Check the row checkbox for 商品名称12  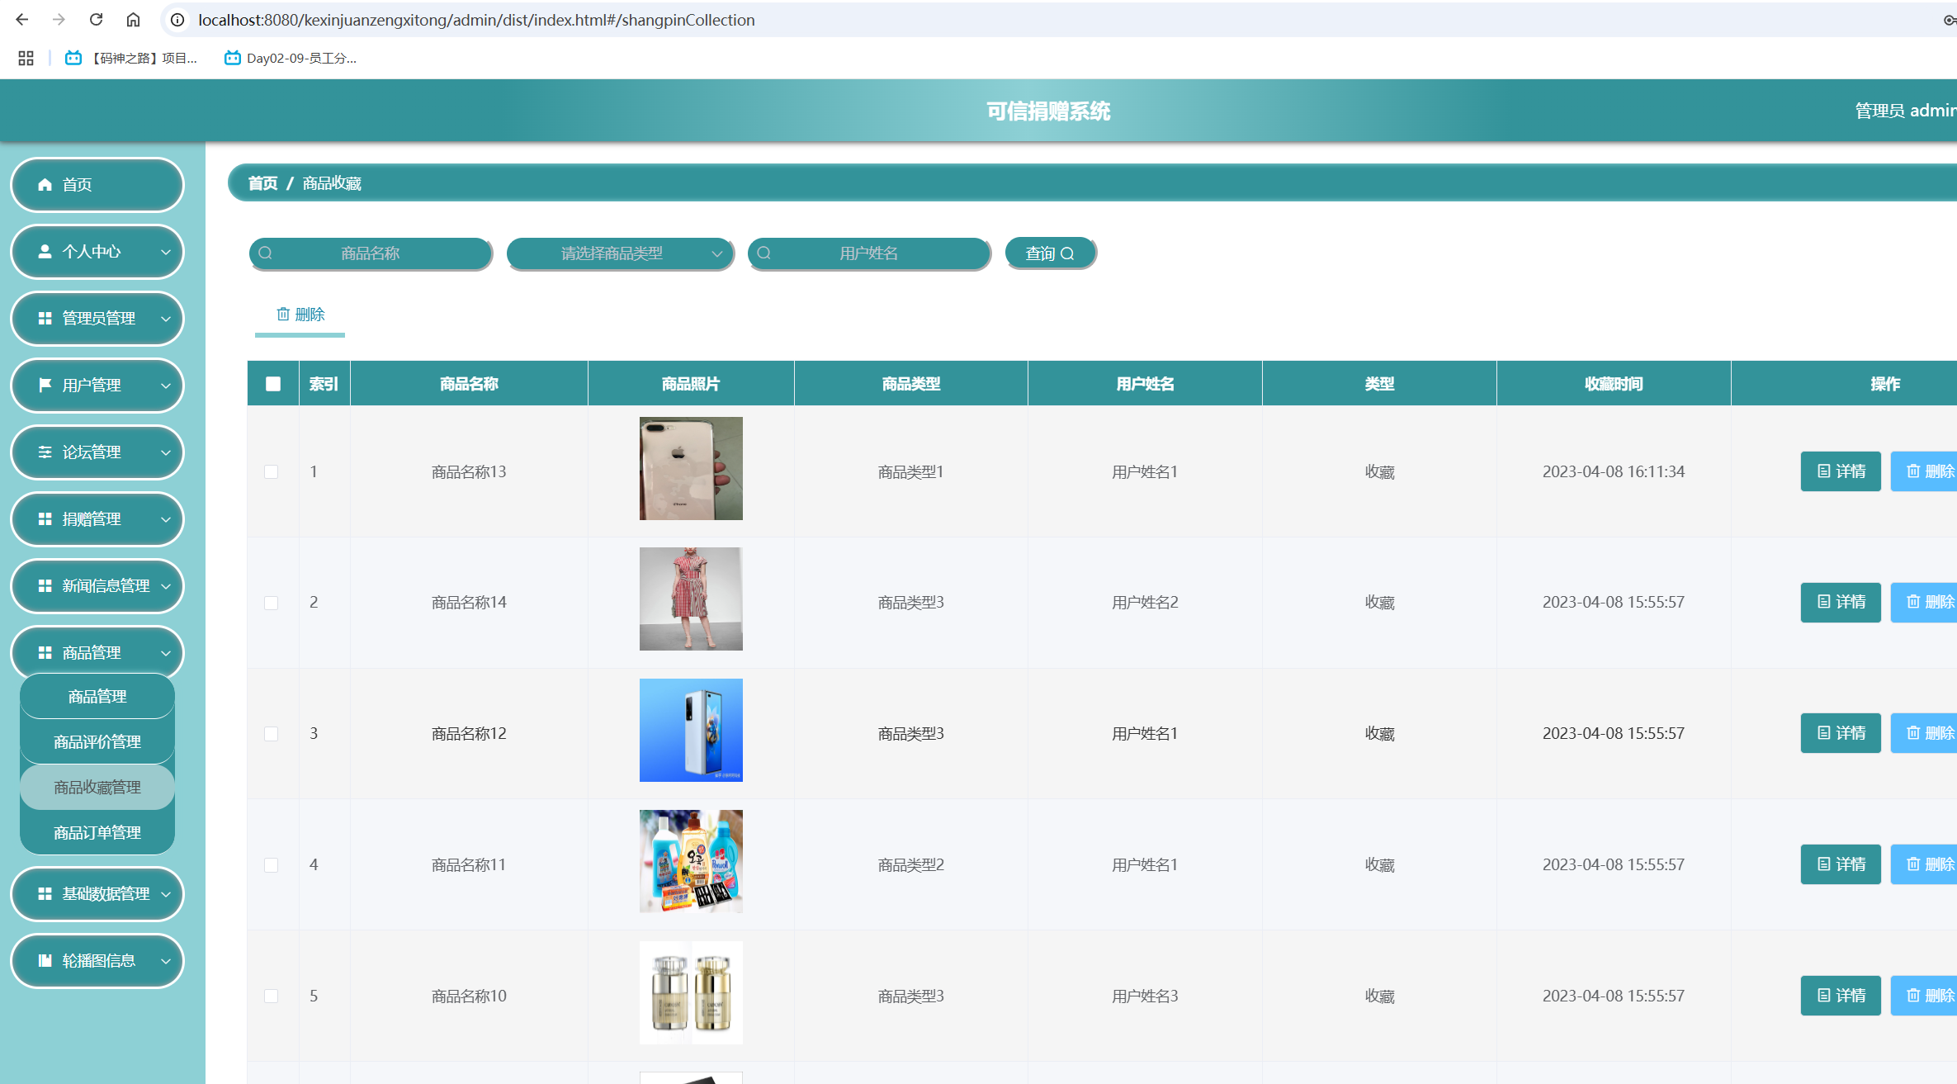[272, 734]
